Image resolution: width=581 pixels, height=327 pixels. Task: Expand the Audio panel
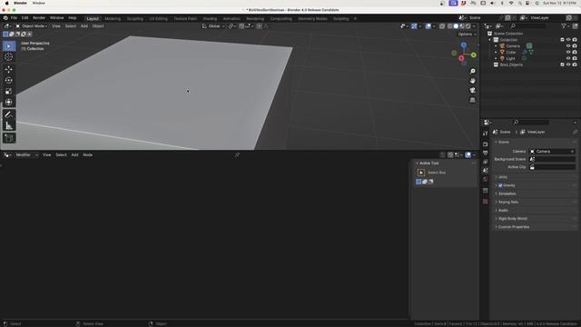[x=535, y=210]
